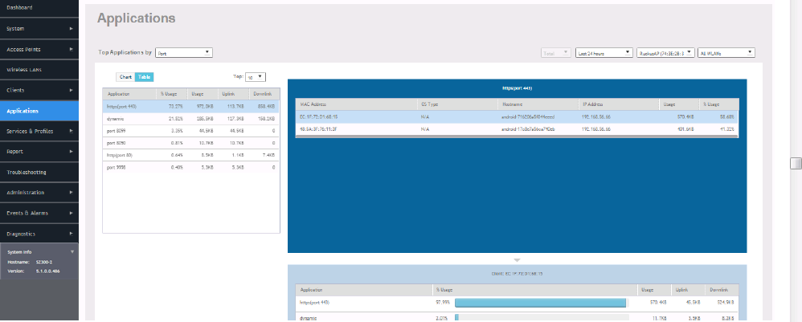Open the Last 24 hours time range dropdown
Image resolution: width=802 pixels, height=322 pixels.
(x=603, y=53)
